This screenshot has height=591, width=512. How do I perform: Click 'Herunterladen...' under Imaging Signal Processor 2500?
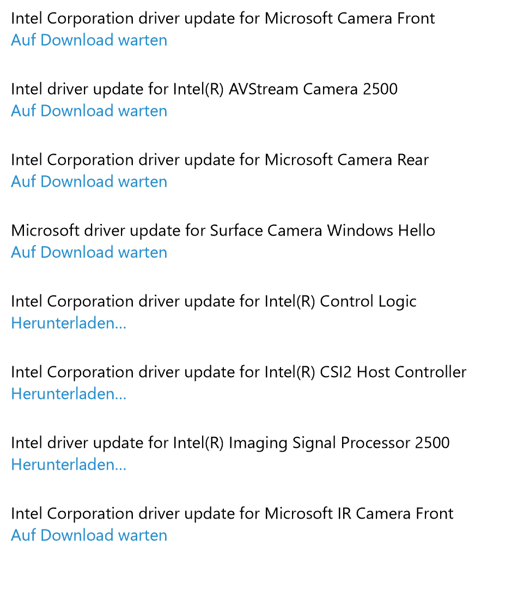pos(69,464)
